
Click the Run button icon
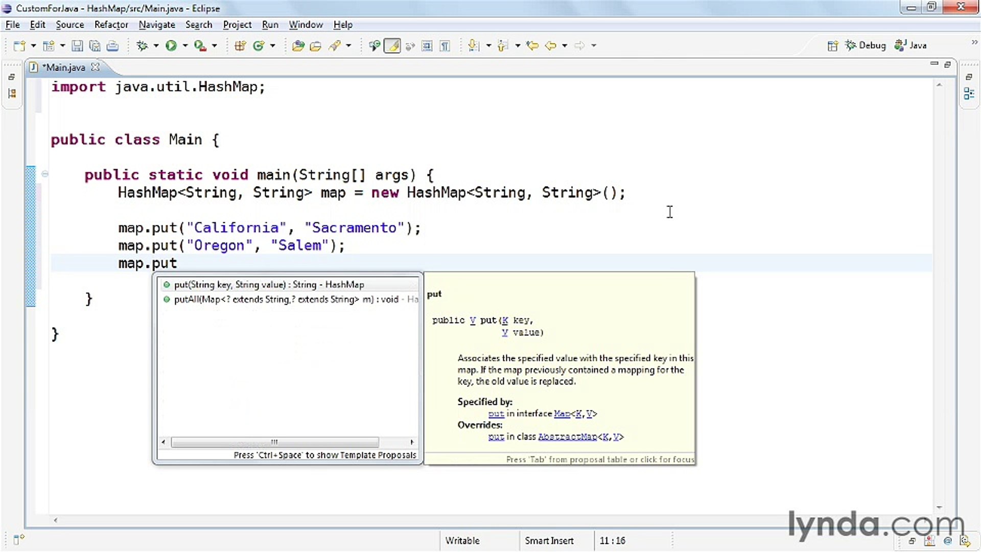point(171,45)
